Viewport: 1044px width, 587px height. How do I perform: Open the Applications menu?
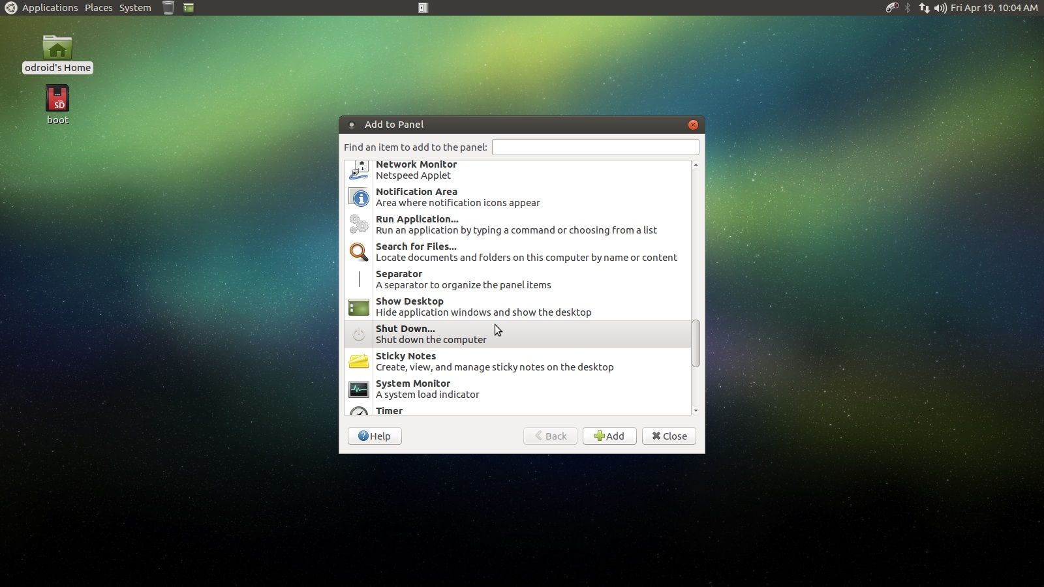point(49,8)
